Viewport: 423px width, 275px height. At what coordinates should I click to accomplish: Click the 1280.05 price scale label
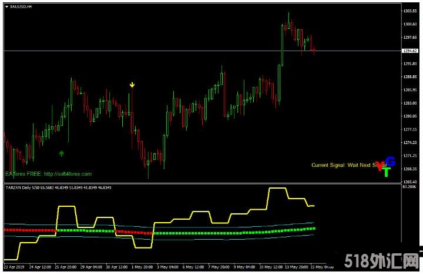[x=410, y=116]
